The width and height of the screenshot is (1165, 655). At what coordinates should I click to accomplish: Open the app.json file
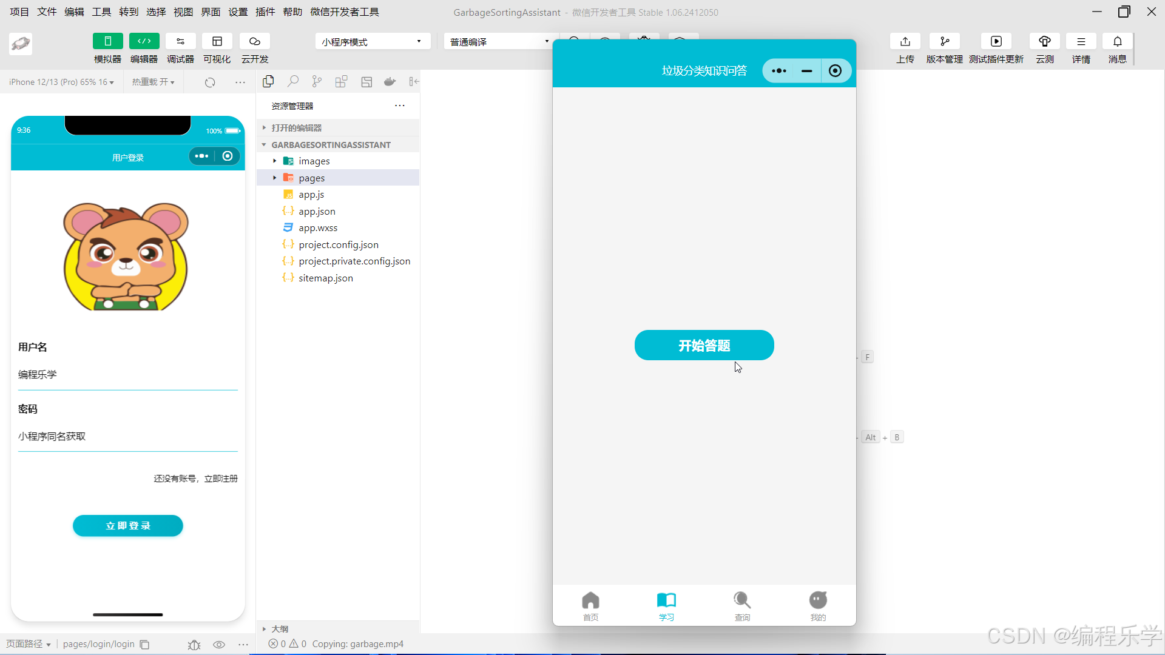(317, 211)
